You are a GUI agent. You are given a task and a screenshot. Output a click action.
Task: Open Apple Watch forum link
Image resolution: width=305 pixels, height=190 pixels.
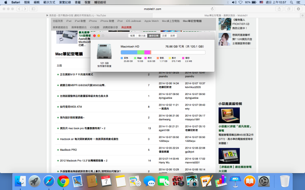pos(152,21)
